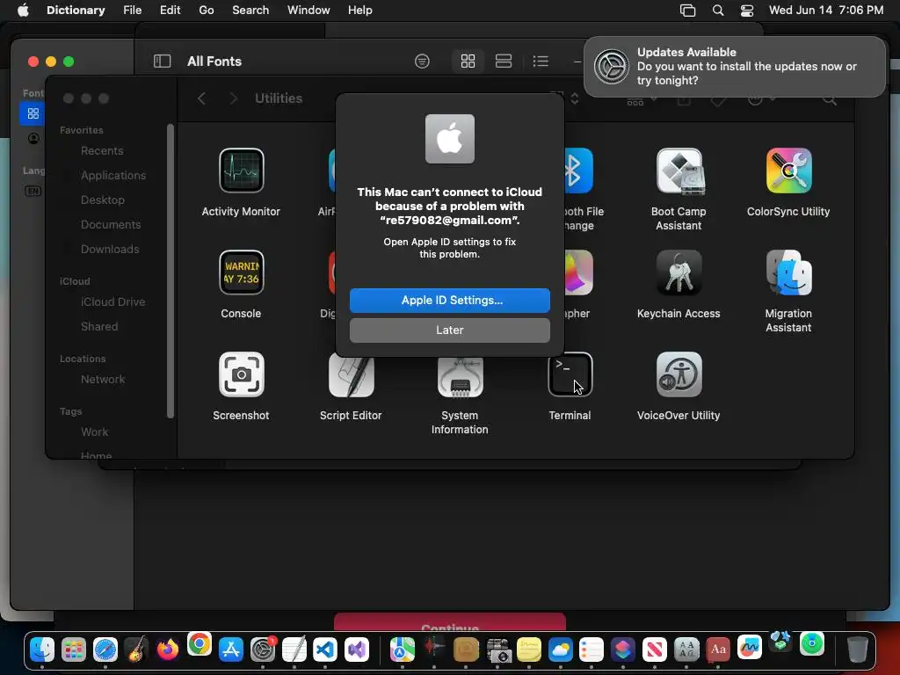
Task: Click the date and time in the menu bar
Action: point(826,10)
